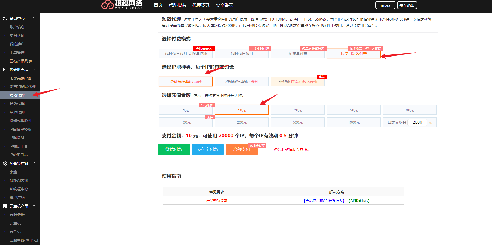Click the 云主机产品 section icon
Screen dimensions: 492x245
[6, 206]
